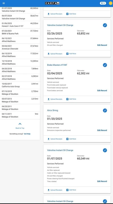Screen dimensions: 113x204
Task: Click the 62,302 mi odometer value
Action: [83, 73]
